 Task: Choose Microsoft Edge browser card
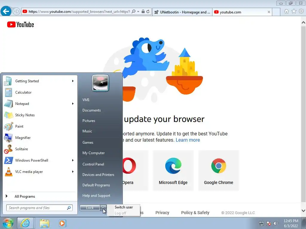click(173, 171)
